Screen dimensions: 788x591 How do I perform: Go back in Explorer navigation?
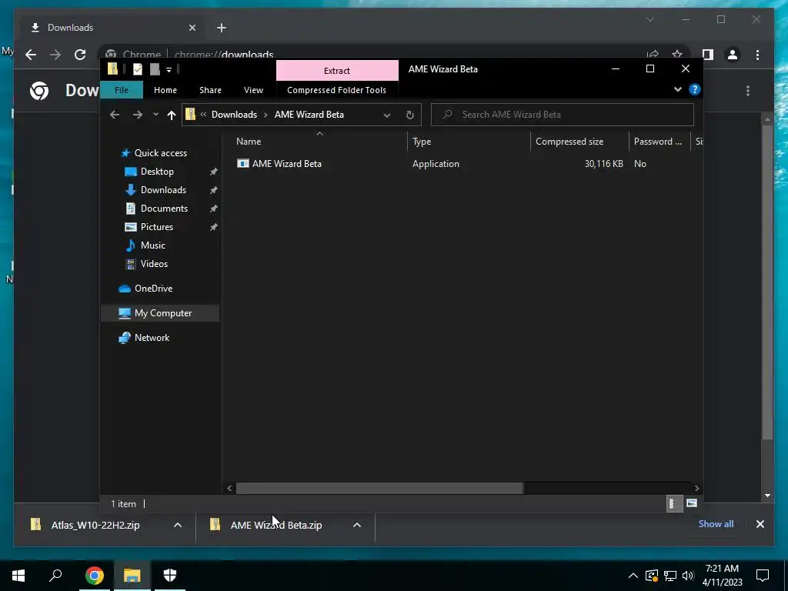(x=115, y=115)
